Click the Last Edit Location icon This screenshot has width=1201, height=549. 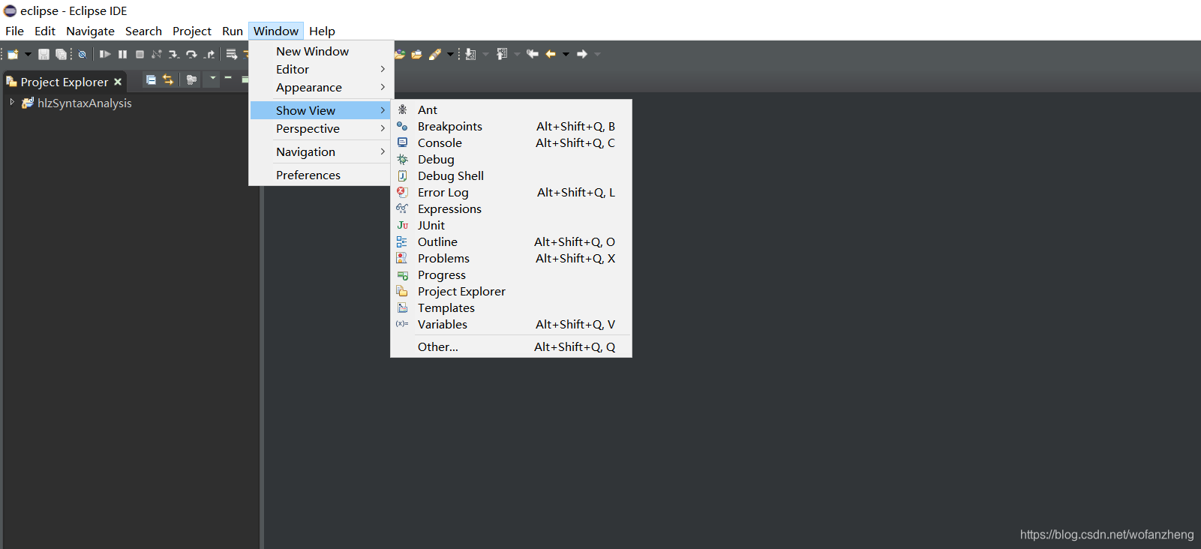tap(533, 54)
